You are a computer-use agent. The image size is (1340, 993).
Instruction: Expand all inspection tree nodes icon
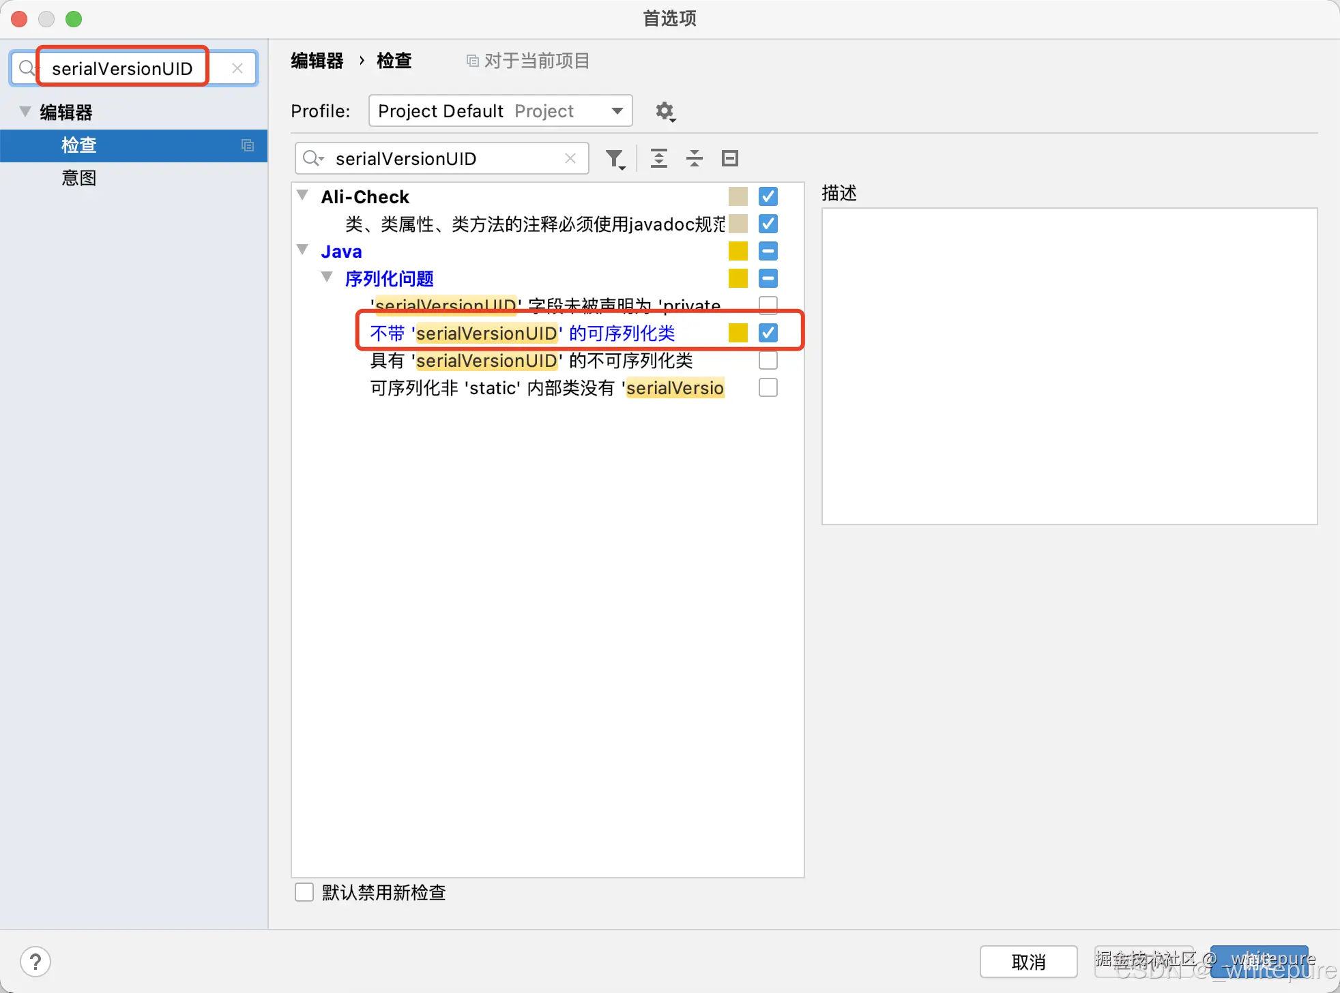659,158
